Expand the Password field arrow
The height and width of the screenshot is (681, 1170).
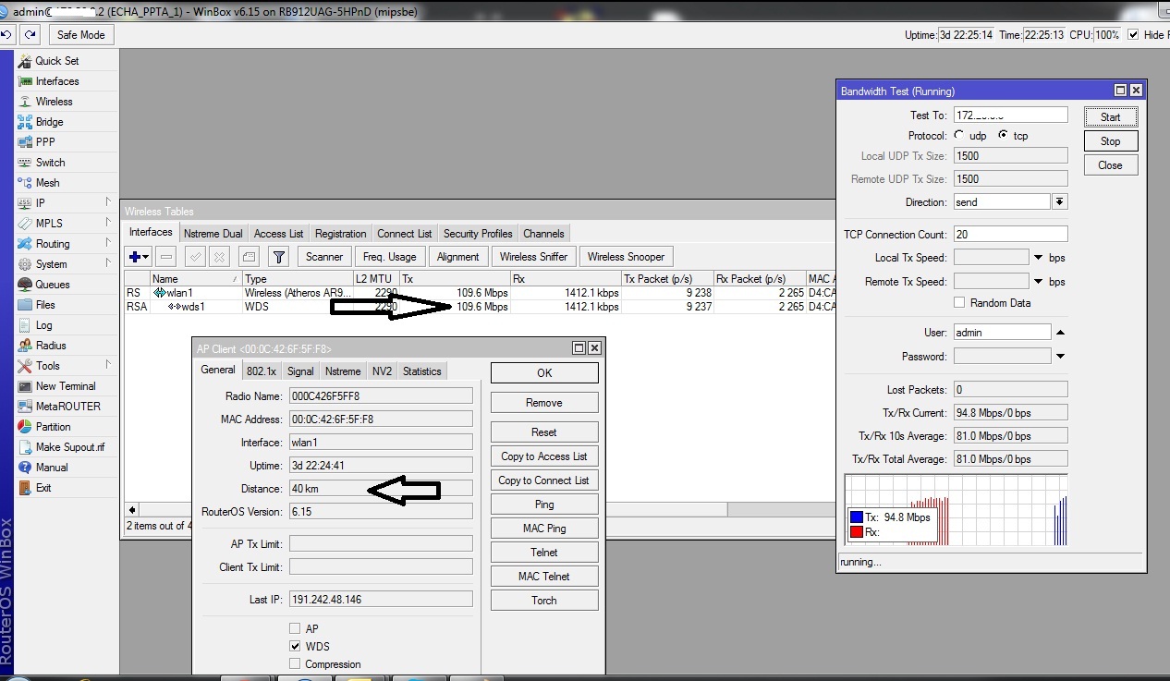[1060, 357]
